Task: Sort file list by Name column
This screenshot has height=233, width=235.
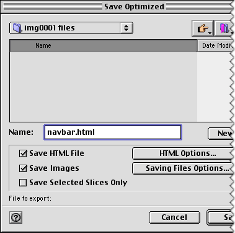Action: pyautogui.click(x=104, y=45)
